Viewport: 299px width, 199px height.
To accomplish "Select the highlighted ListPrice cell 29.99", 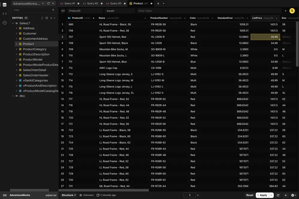I will 265,37.
